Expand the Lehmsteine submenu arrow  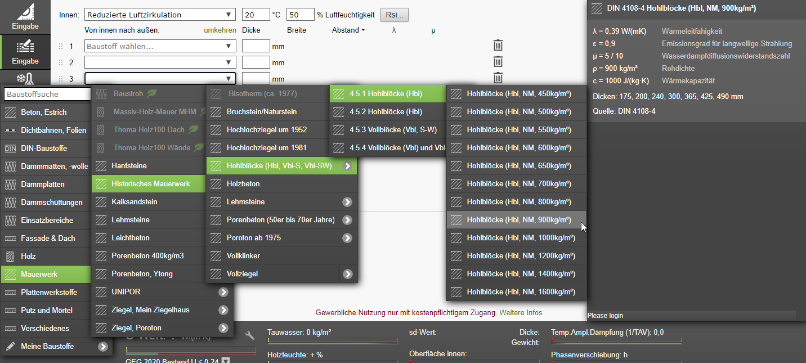tap(347, 202)
